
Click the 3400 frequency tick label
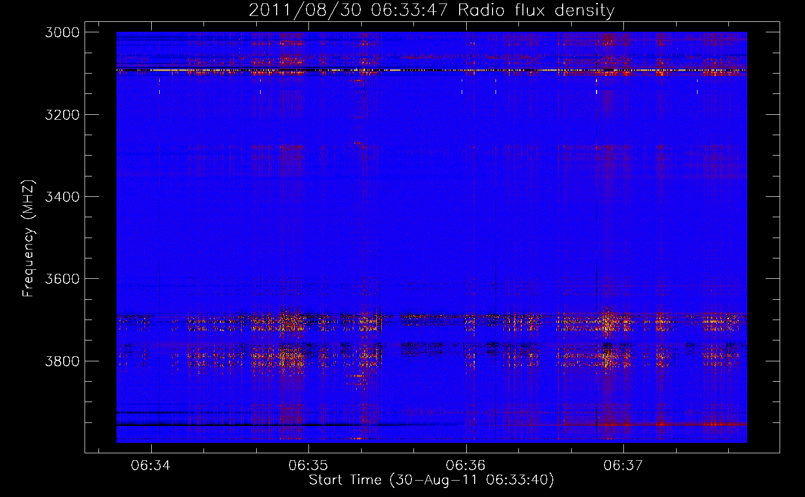click(62, 197)
